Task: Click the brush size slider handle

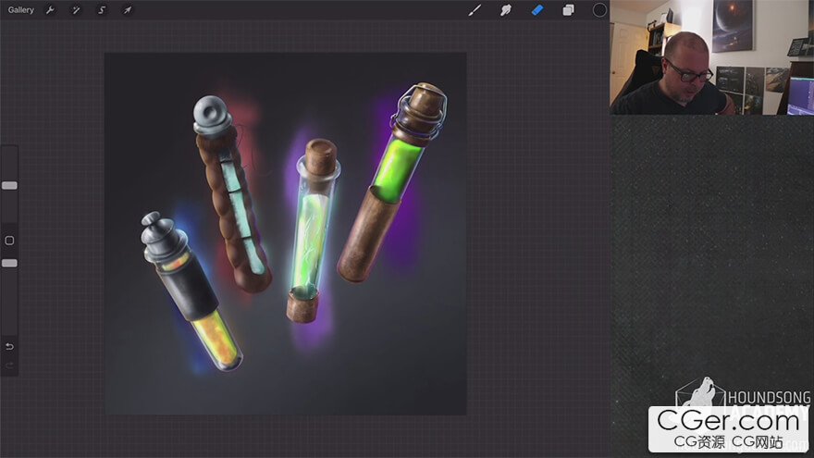Action: (9, 185)
